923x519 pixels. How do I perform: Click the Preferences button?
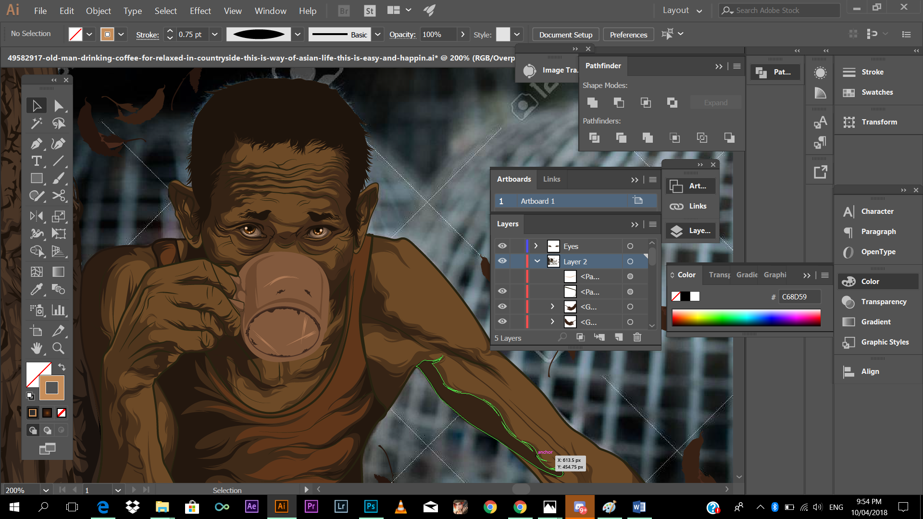628,35
